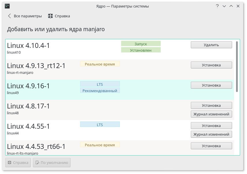Open Справка in the top toolbar
The width and height of the screenshot is (247, 174).
tap(59, 16)
